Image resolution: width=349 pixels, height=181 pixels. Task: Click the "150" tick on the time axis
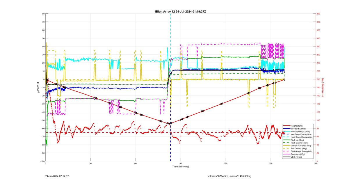[271, 164]
